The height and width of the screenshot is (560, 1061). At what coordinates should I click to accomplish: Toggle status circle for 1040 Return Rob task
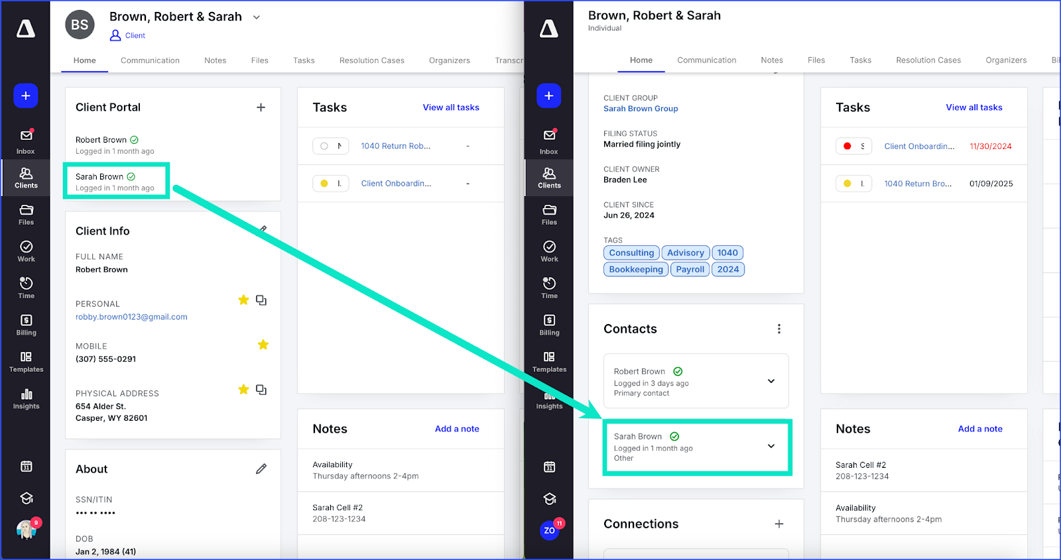click(x=324, y=146)
